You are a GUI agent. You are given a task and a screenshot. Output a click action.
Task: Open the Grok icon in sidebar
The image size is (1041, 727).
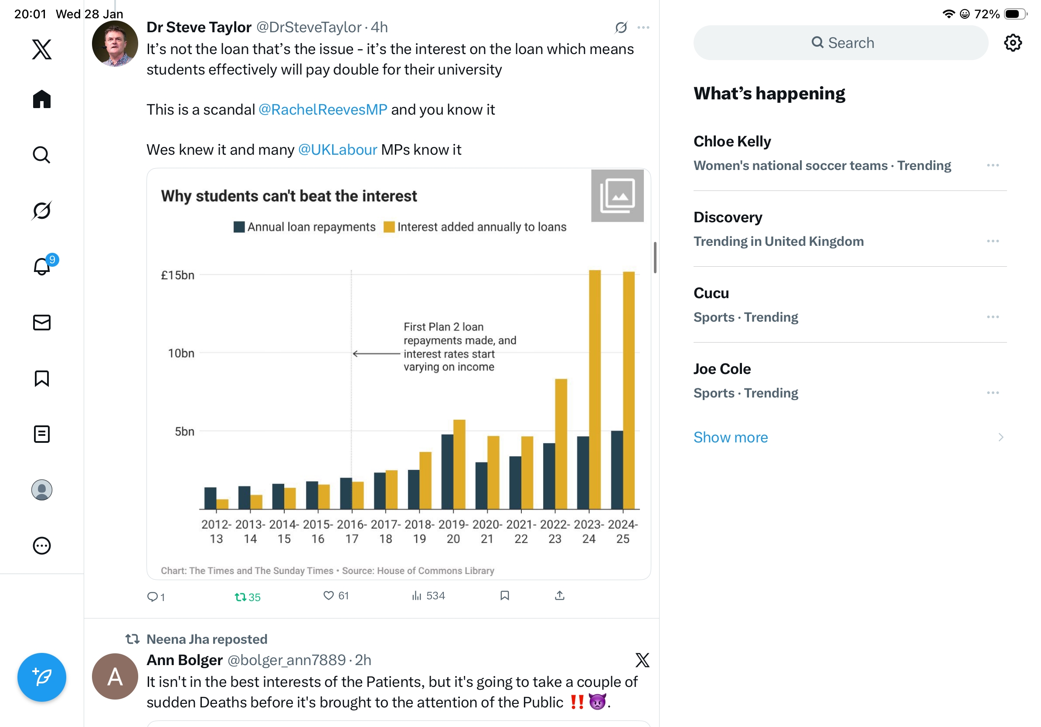(42, 211)
